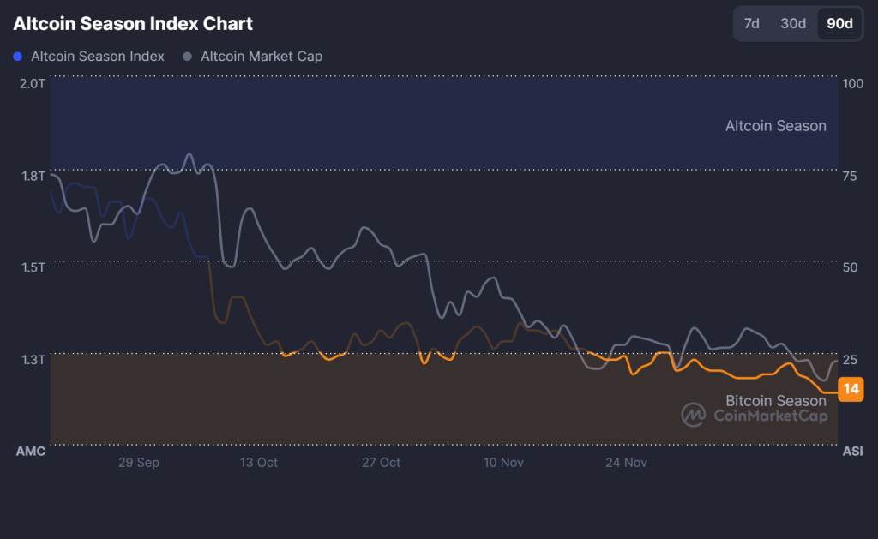Viewport: 878px width, 539px height.
Task: Select the orange 14 index marker
Action: (x=850, y=389)
